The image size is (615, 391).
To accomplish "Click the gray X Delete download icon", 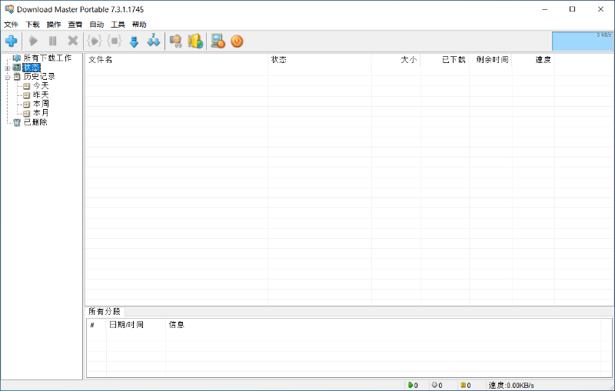I will tap(72, 41).
